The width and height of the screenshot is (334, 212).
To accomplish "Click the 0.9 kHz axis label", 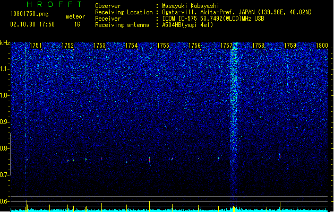I will (x=4, y=122).
